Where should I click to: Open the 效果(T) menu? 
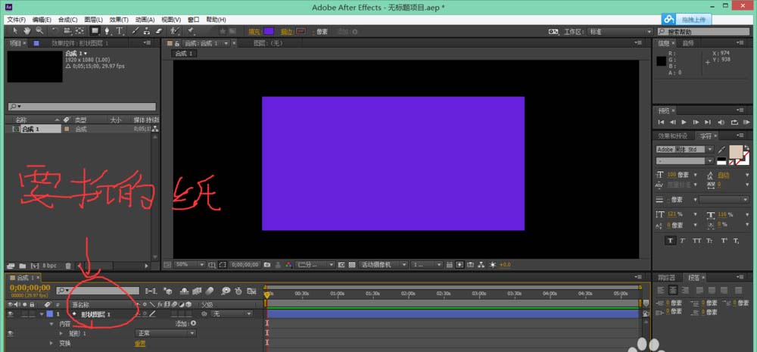click(x=119, y=19)
